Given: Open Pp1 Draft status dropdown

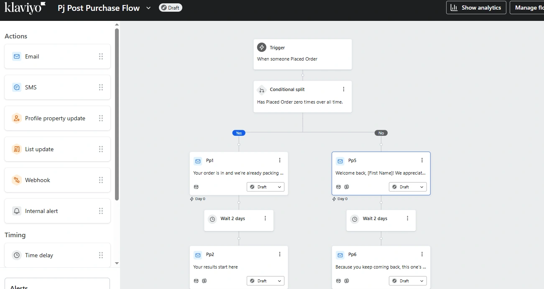Looking at the screenshot, I should (x=266, y=187).
